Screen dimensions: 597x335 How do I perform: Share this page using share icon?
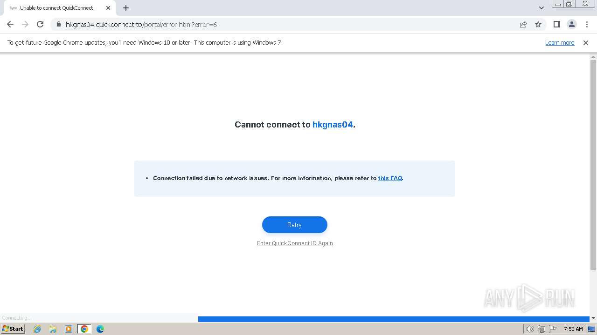[x=523, y=24]
